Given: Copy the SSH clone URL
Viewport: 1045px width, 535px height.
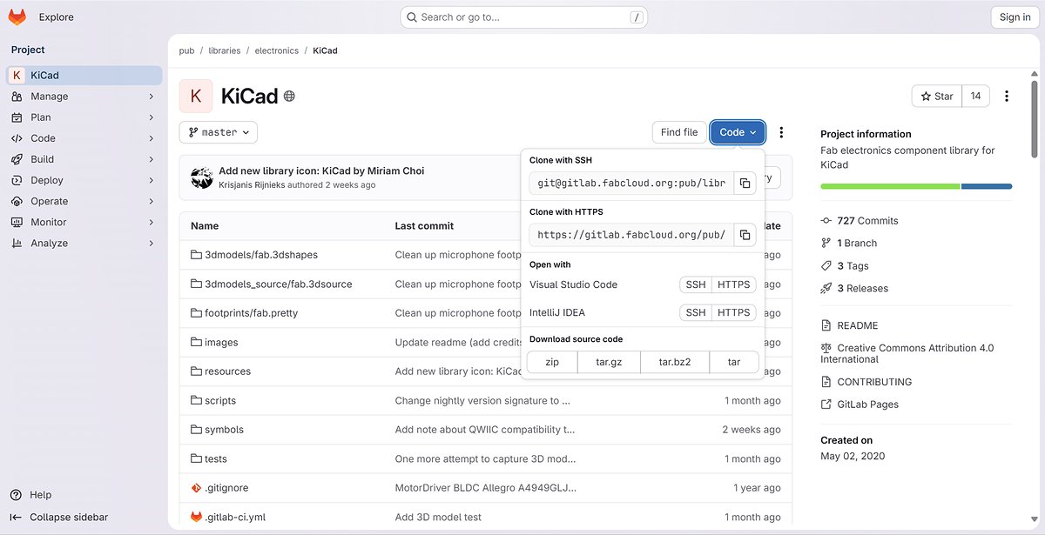Looking at the screenshot, I should pos(745,184).
